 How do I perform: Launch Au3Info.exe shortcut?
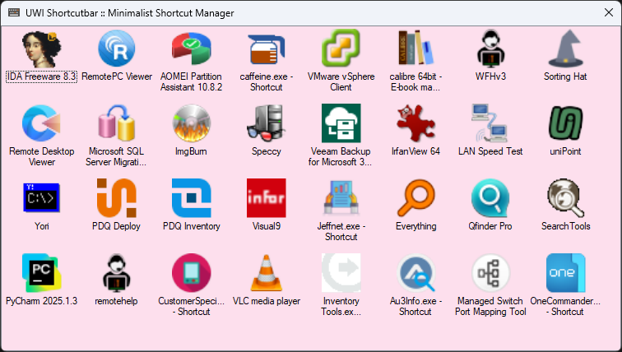pyautogui.click(x=415, y=273)
